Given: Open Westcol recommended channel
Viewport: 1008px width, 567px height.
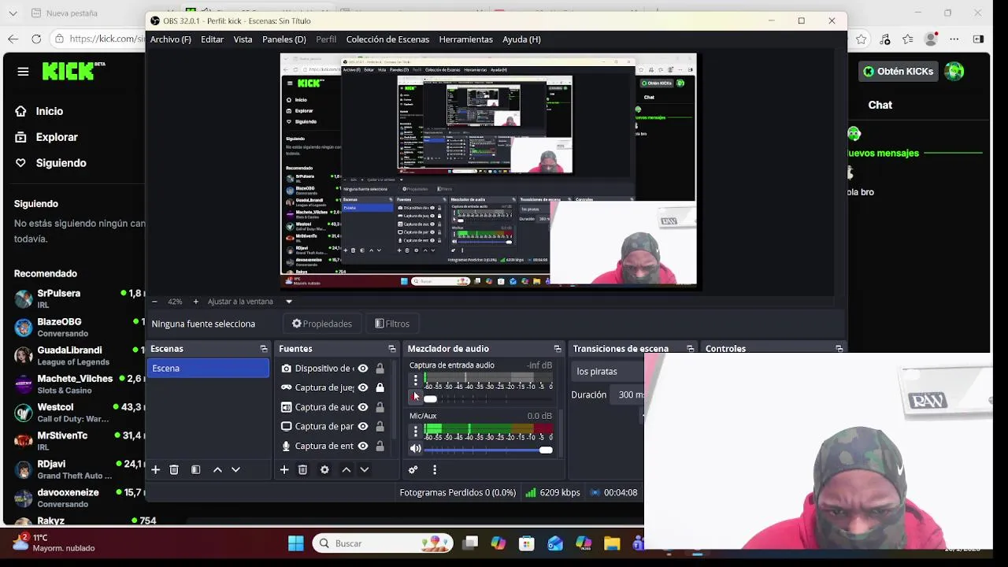Looking at the screenshot, I should (79, 413).
